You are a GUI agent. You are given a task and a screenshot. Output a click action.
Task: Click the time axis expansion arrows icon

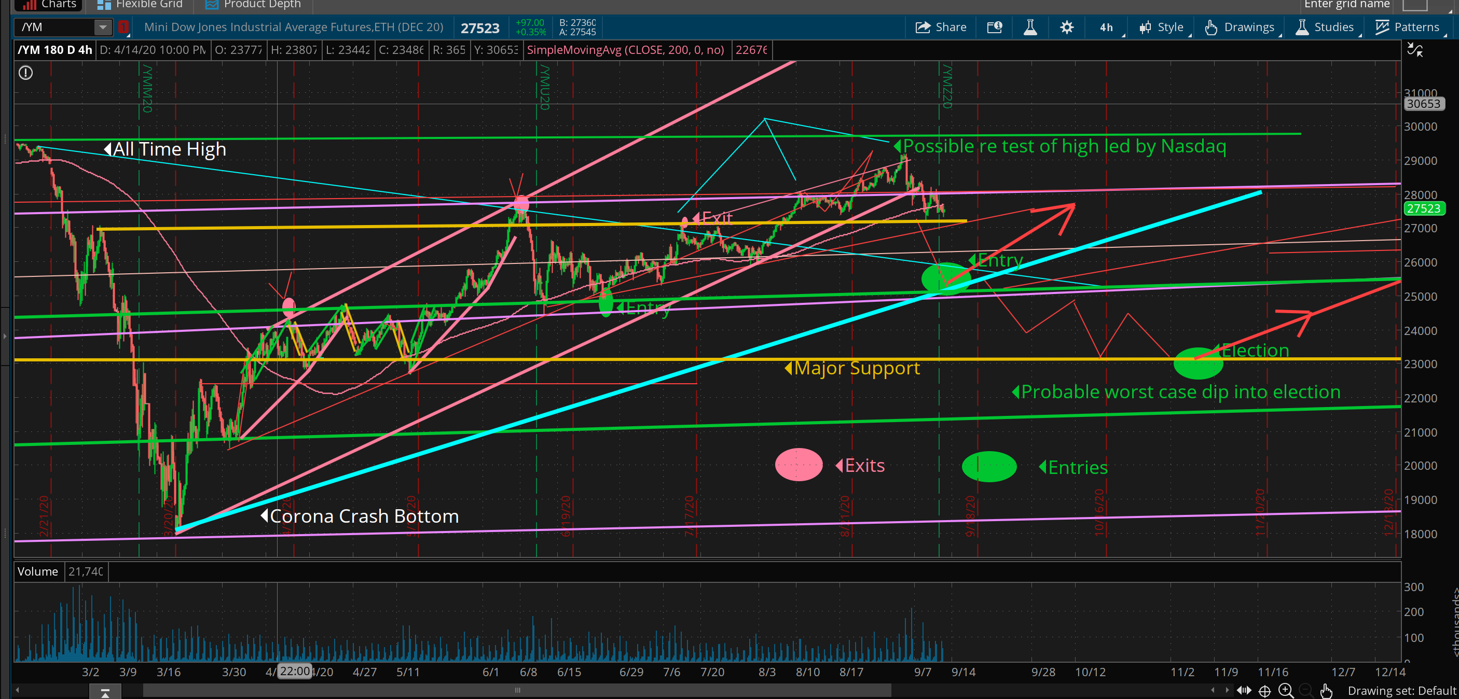[x=1244, y=690]
